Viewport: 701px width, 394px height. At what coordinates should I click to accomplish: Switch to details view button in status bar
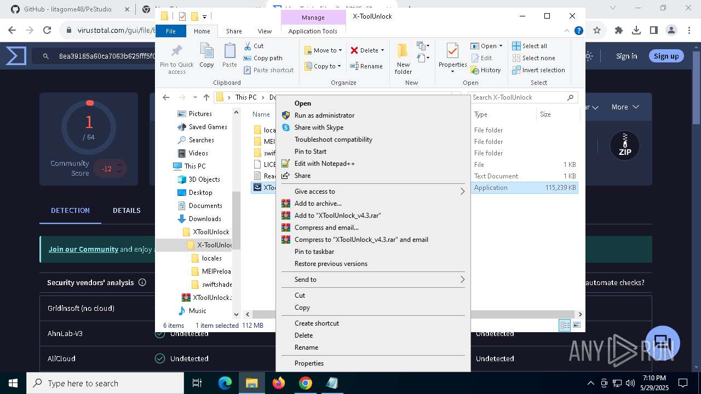565,326
